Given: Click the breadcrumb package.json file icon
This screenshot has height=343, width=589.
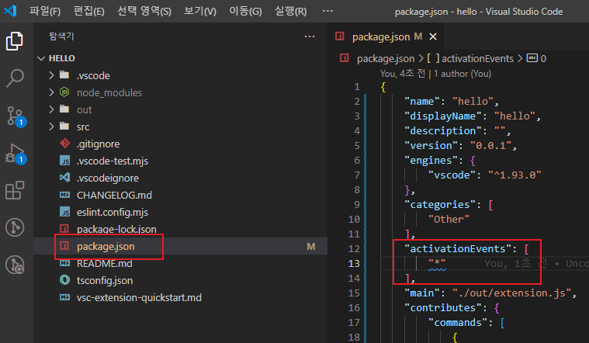Looking at the screenshot, I should point(344,58).
